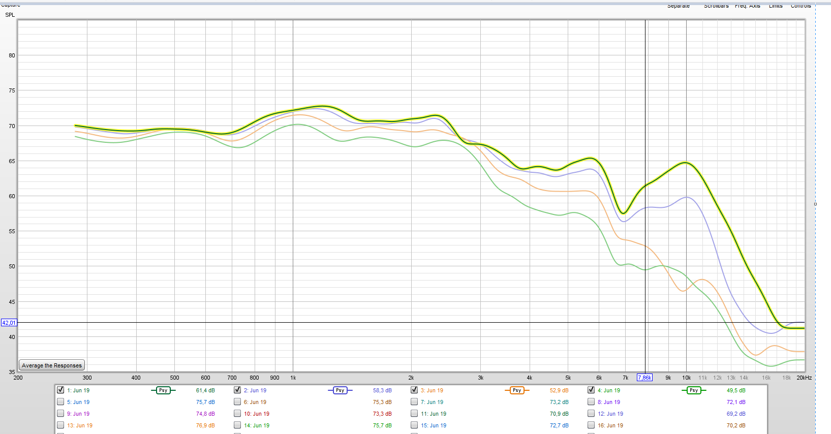The height and width of the screenshot is (434, 831).
Task: Click the green Psy badge for measurement 1
Action: [163, 390]
